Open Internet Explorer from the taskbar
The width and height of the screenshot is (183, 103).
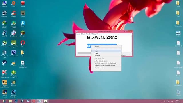tap(4, 101)
